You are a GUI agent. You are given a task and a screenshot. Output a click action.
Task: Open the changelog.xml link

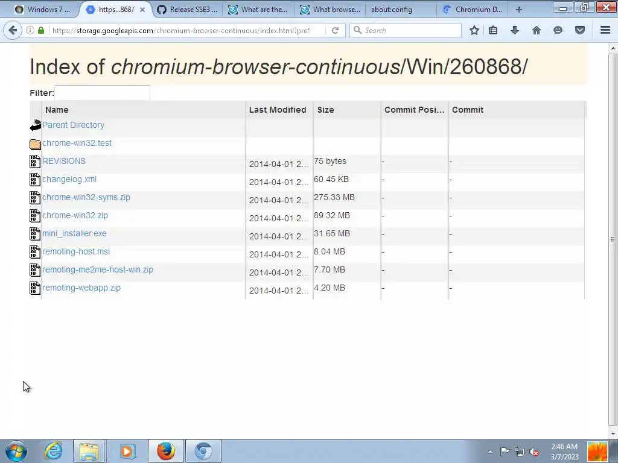(x=69, y=179)
